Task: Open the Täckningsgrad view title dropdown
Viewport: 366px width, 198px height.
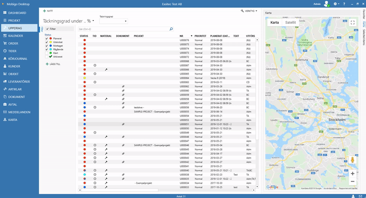Action: pyautogui.click(x=93, y=21)
